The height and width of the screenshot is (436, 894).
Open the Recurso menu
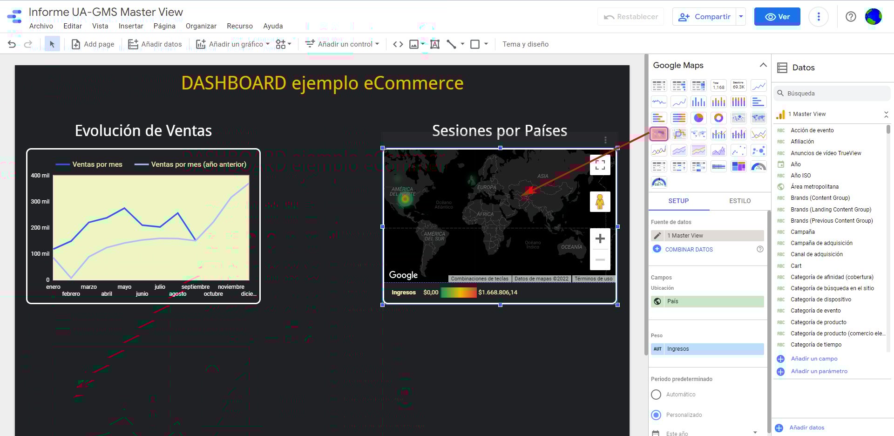tap(240, 26)
